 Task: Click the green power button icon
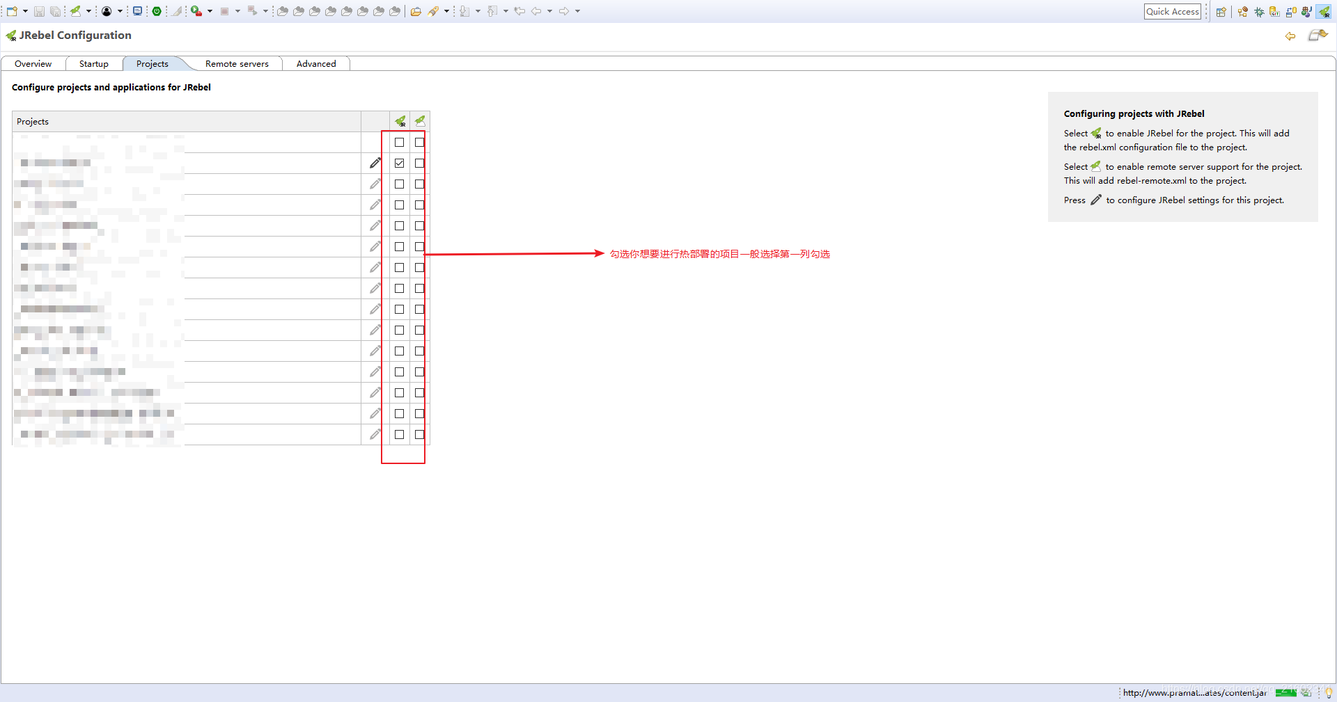157,11
